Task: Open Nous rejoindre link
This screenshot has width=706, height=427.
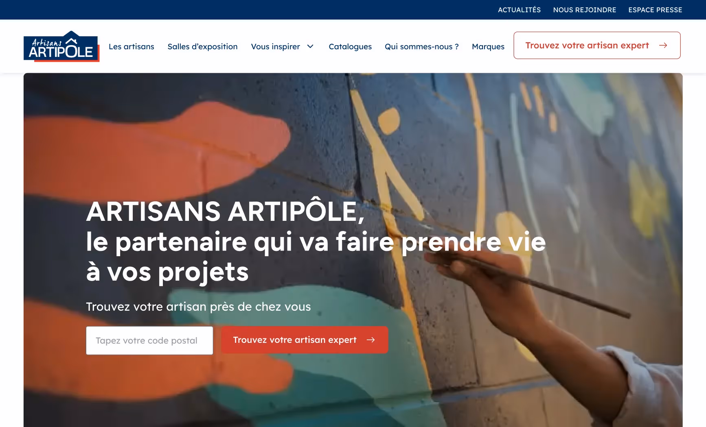Action: coord(585,10)
